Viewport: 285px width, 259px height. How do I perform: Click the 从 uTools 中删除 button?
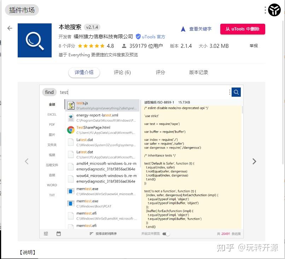coord(243,29)
